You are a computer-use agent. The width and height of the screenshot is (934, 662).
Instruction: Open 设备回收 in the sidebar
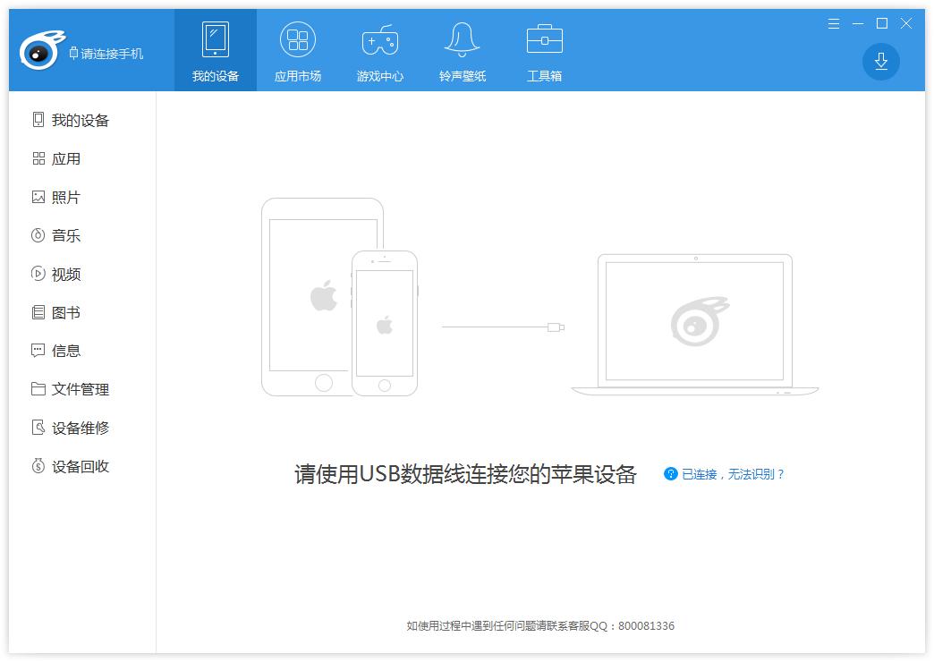click(81, 466)
